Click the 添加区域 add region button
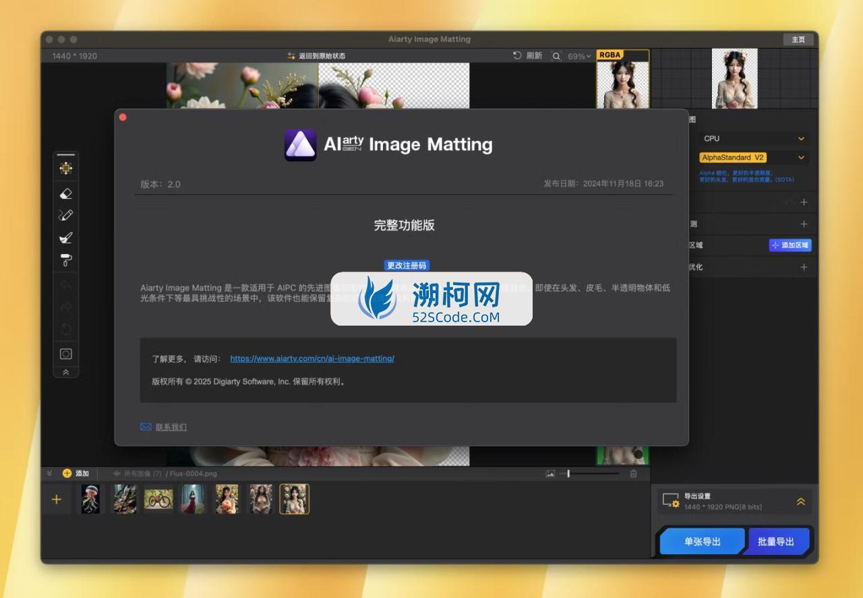863x598 pixels. pos(790,245)
